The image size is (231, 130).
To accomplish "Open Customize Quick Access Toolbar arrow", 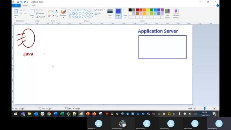I will click(x=28, y=2).
